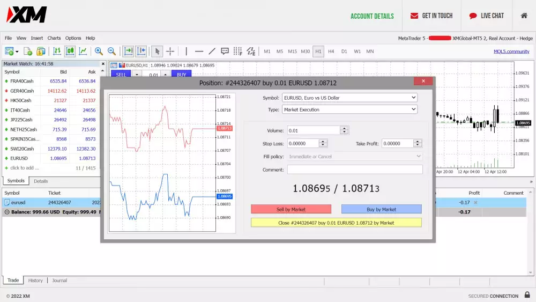Expand the new chart dropdown arrow
The height and width of the screenshot is (302, 536).
coord(17,51)
